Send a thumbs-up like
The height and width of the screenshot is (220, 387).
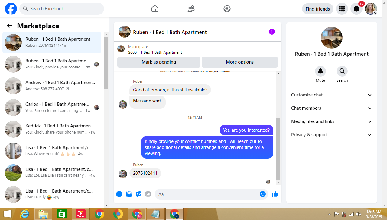tap(275, 194)
